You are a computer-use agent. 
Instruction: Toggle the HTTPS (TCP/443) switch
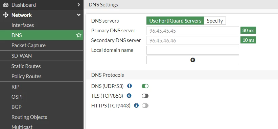click(x=145, y=106)
